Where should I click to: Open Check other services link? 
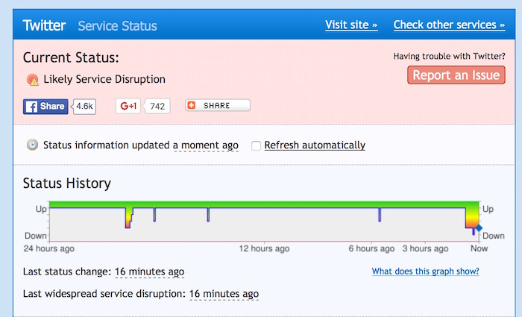click(449, 25)
